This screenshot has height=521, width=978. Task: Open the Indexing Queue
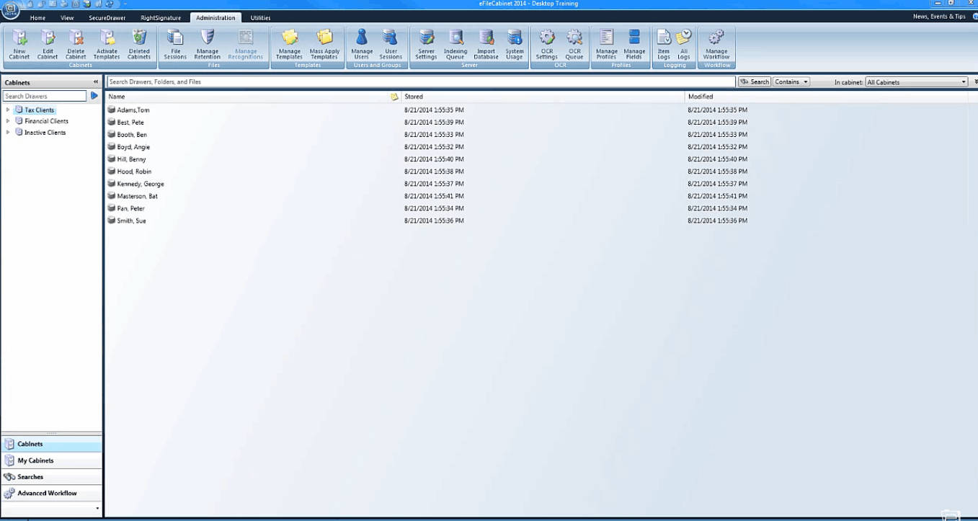click(455, 44)
